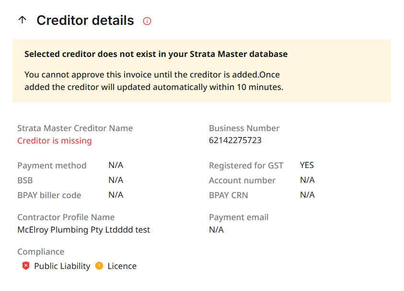Select the Public Liability compliance indicator
The height and width of the screenshot is (291, 404).
(58, 266)
